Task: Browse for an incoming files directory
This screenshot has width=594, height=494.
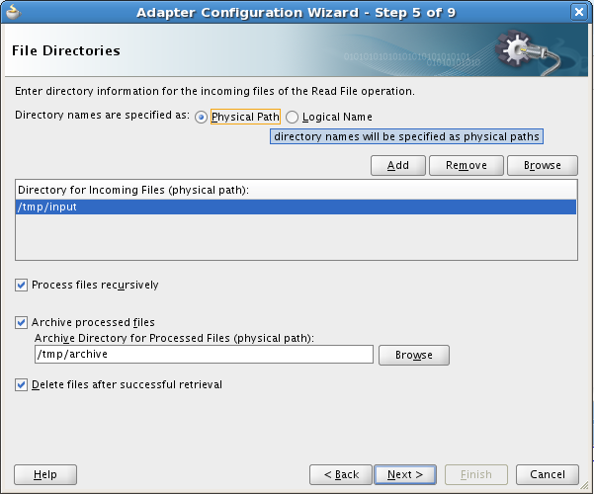Action: [x=543, y=166]
